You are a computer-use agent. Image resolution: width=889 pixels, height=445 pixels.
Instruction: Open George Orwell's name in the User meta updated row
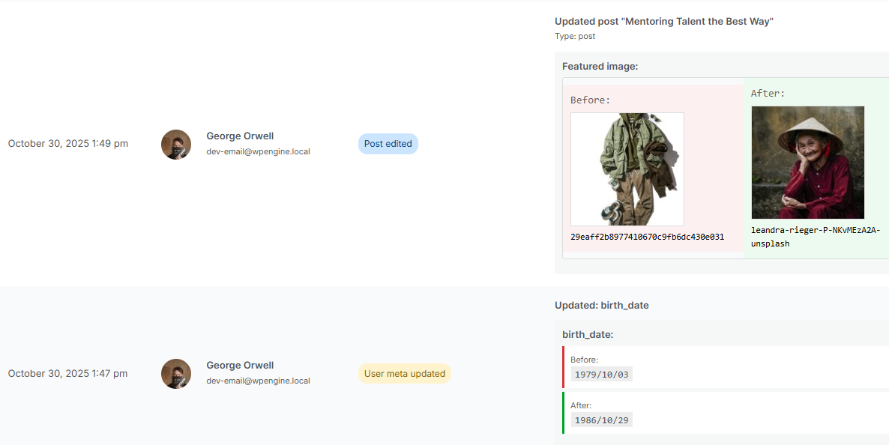[x=240, y=366]
